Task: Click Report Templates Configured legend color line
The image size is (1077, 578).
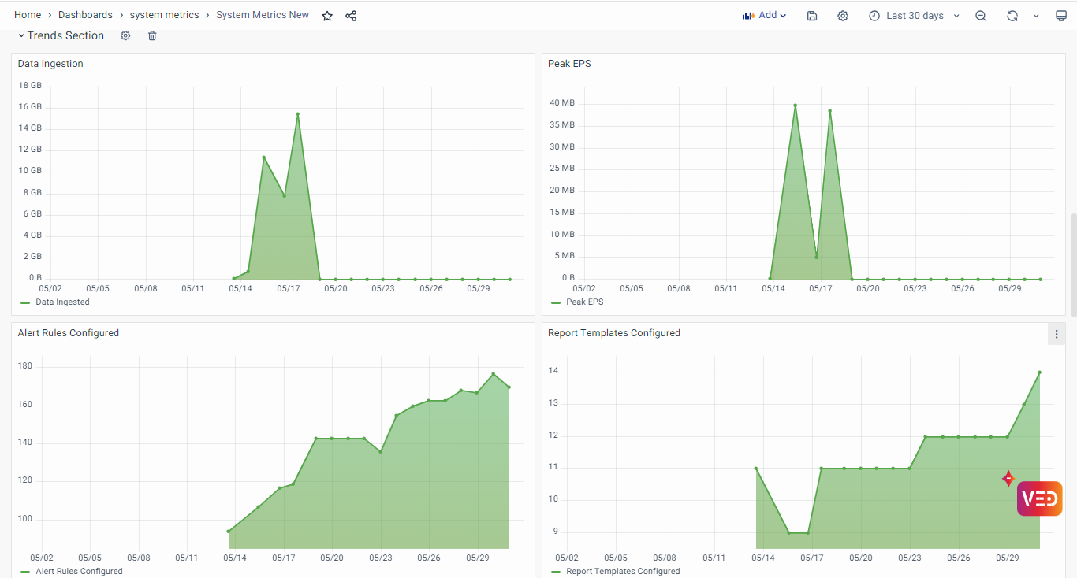Action: click(556, 572)
